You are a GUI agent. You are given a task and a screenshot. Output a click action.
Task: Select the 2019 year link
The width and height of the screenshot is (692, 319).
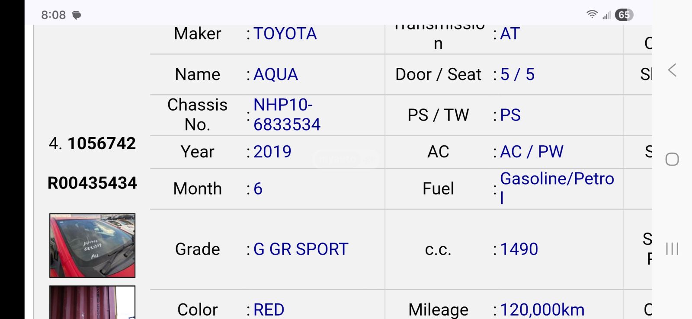[272, 152]
